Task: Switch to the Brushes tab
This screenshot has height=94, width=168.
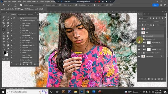Action: [31, 15]
